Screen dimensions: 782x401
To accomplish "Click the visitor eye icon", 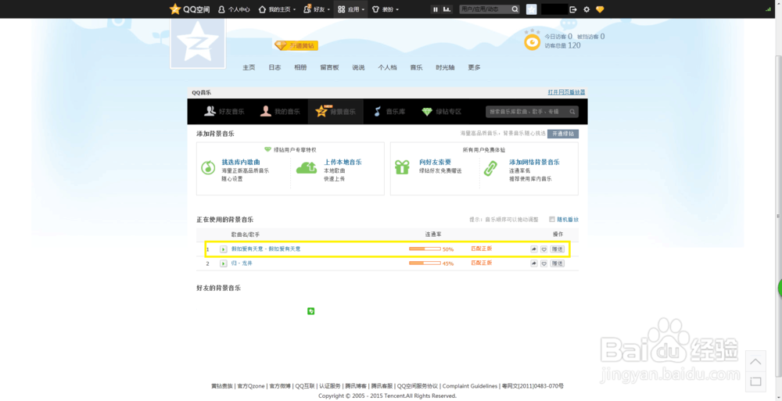I will click(x=532, y=42).
